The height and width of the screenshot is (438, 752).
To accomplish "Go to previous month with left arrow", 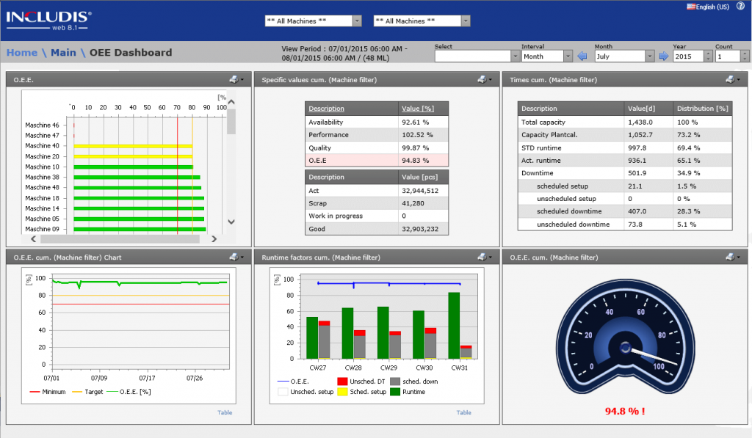I will click(582, 56).
